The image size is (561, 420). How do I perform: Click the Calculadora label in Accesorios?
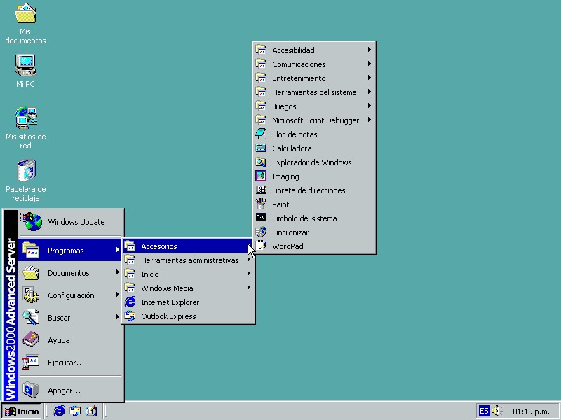[x=292, y=148]
